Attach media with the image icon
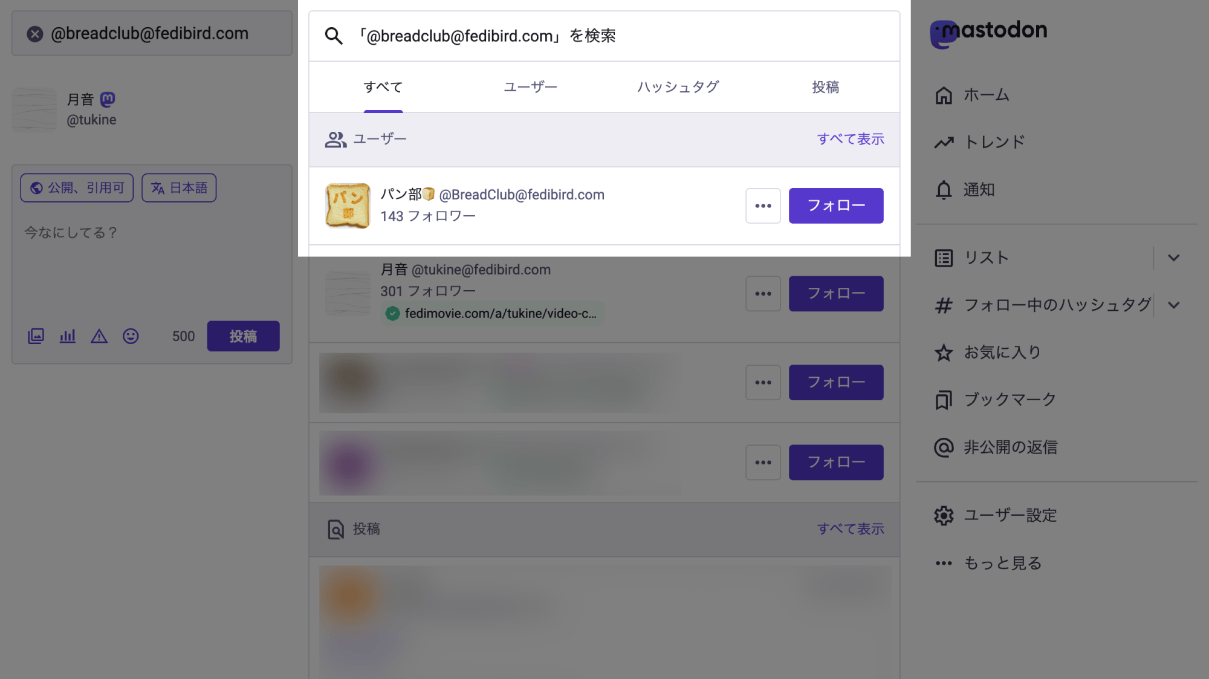 point(36,336)
